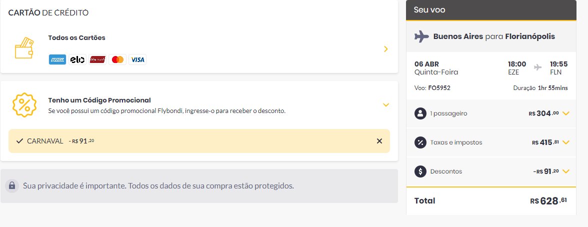
Task: Select the Elo card logo
Action: [x=77, y=59]
